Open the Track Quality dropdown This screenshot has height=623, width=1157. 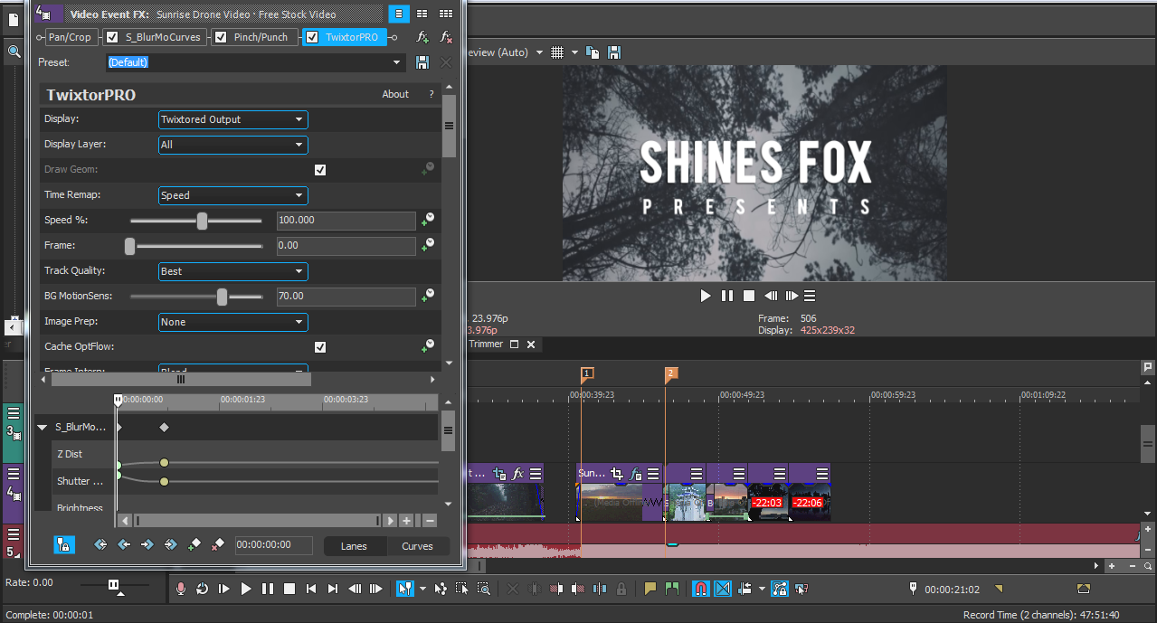[232, 271]
